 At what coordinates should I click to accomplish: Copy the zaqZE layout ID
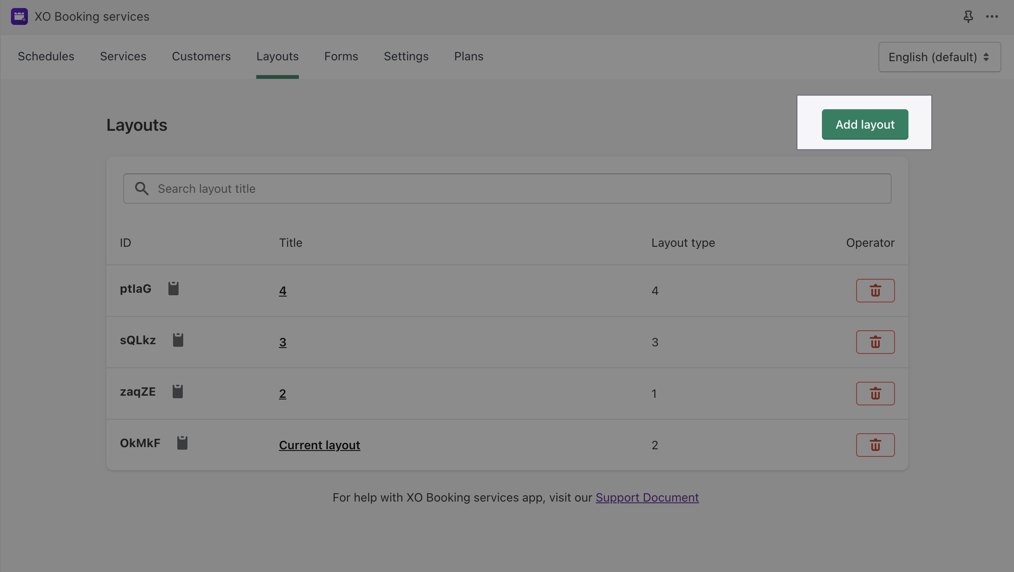tap(179, 391)
